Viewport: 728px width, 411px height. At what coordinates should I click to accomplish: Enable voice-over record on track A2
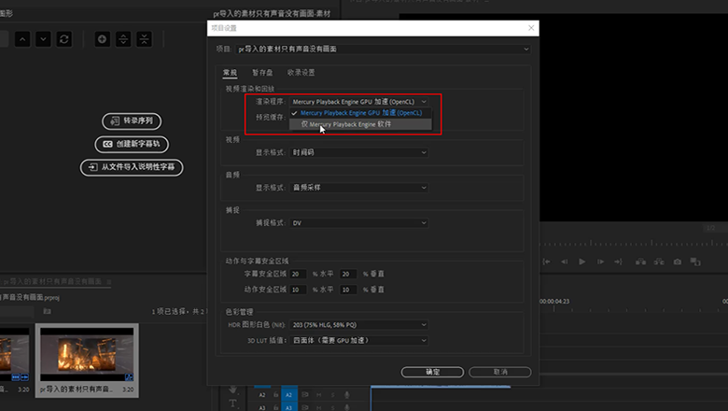pyautogui.click(x=347, y=395)
